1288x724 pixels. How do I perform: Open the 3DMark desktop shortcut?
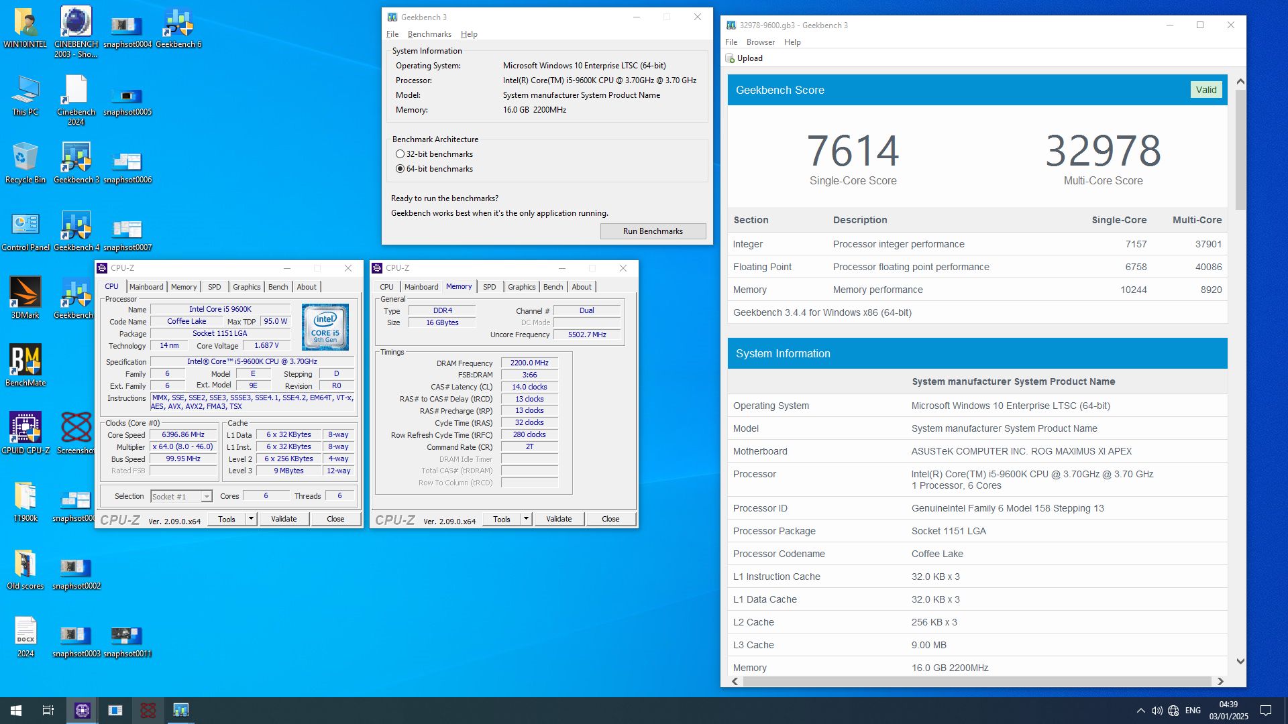pyautogui.click(x=25, y=298)
